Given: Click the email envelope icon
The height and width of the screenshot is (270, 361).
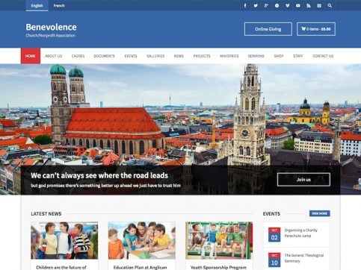Looking at the screenshot, I should [x=319, y=5].
